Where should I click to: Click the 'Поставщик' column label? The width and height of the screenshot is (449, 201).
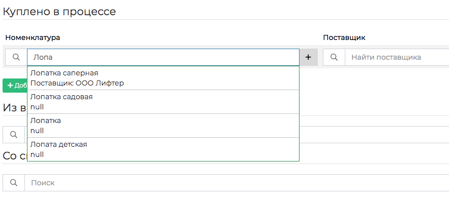coord(344,37)
